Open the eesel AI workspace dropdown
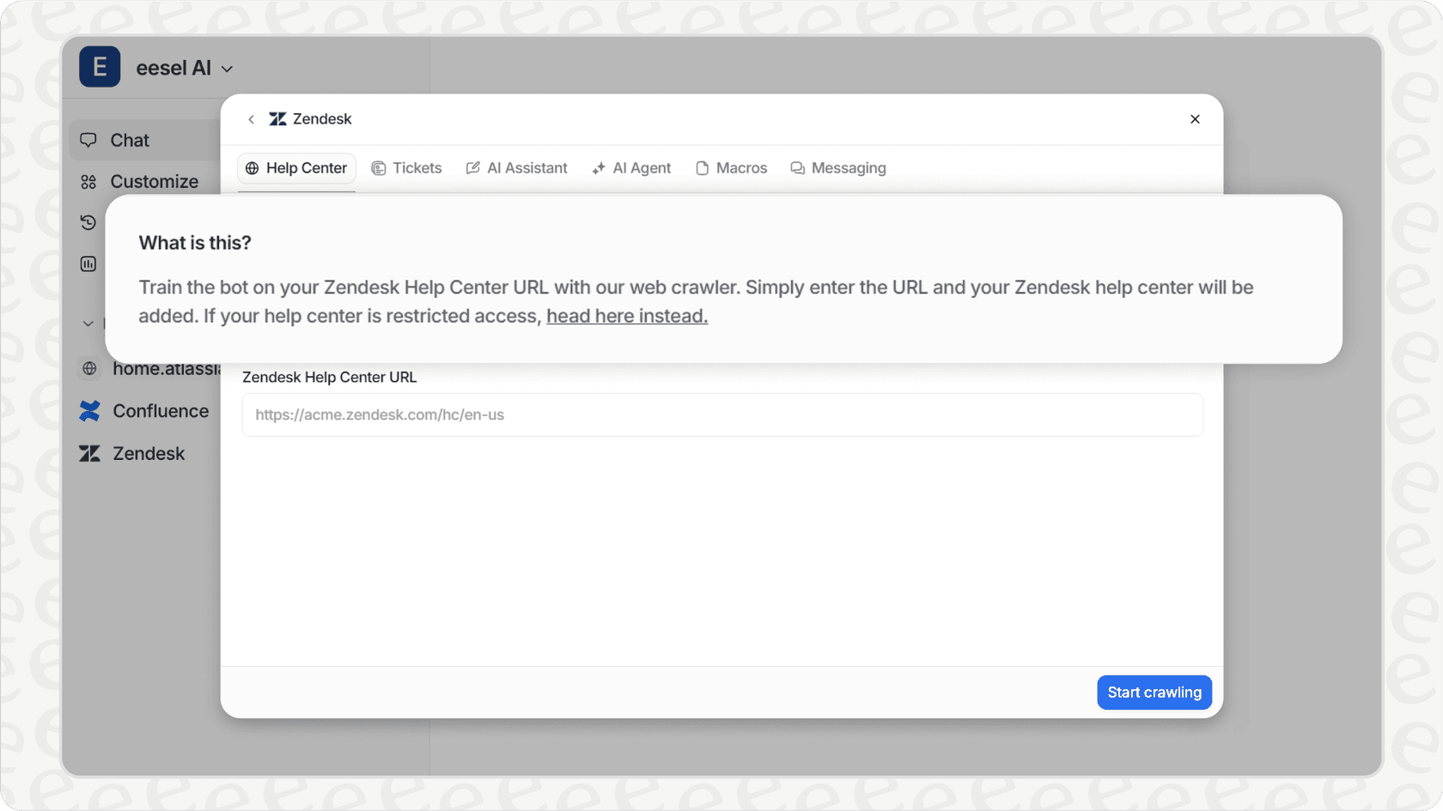This screenshot has width=1443, height=811. (x=227, y=69)
